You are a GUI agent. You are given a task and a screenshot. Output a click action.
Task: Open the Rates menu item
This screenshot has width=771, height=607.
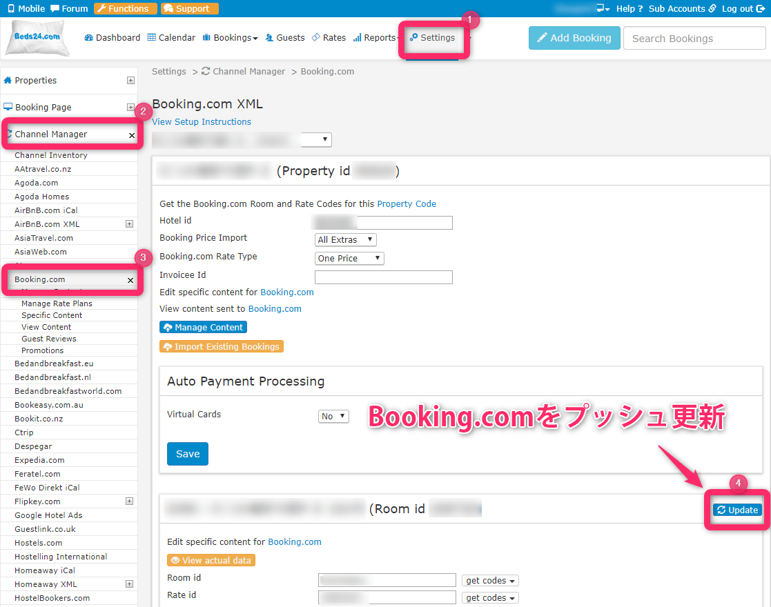click(329, 37)
